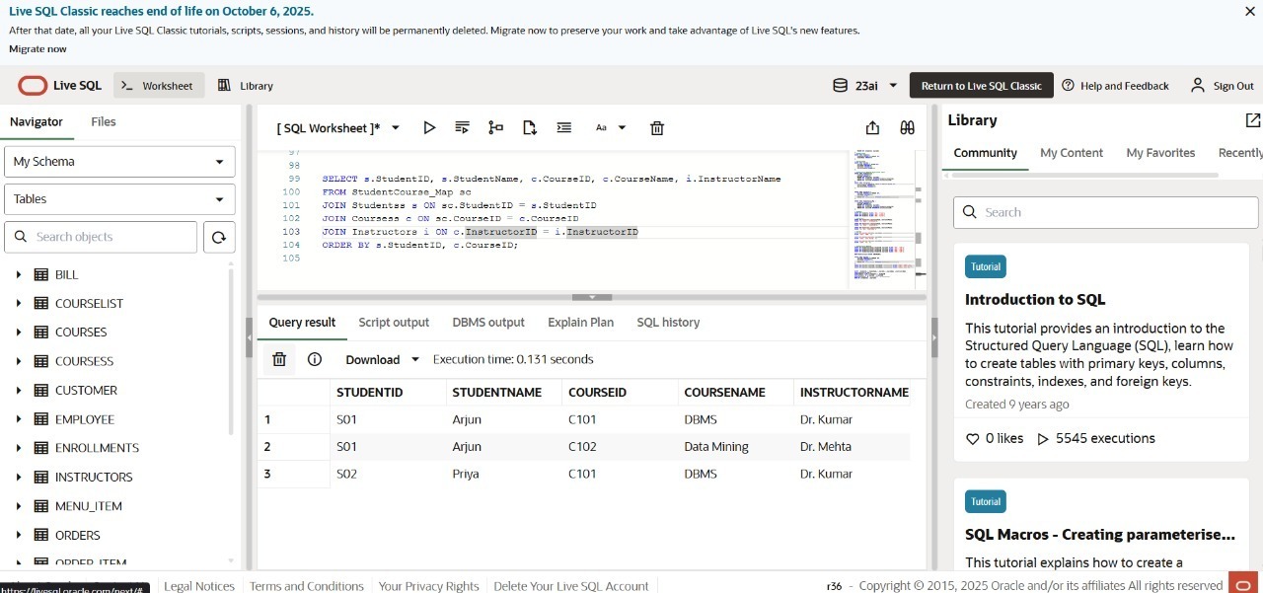1263x593 pixels.
Task: Refresh the navigator object list
Action: tap(219, 237)
